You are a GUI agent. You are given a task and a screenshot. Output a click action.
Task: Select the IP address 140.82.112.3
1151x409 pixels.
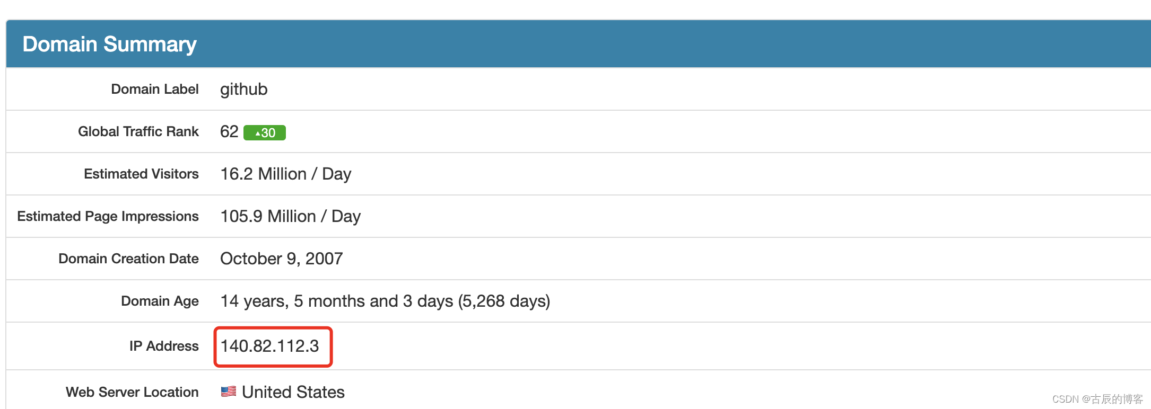270,346
